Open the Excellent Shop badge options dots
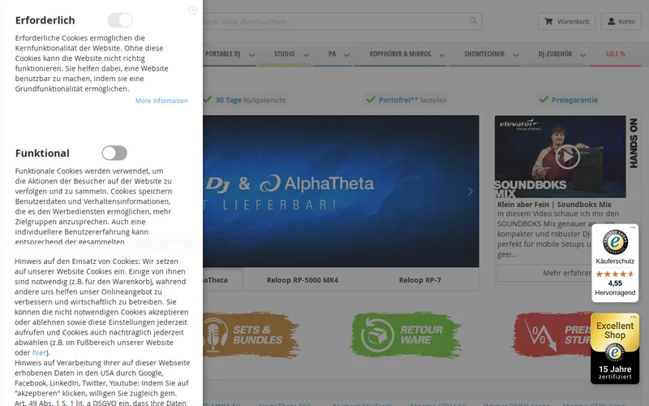Viewport: 649px width, 406px height. click(x=634, y=317)
